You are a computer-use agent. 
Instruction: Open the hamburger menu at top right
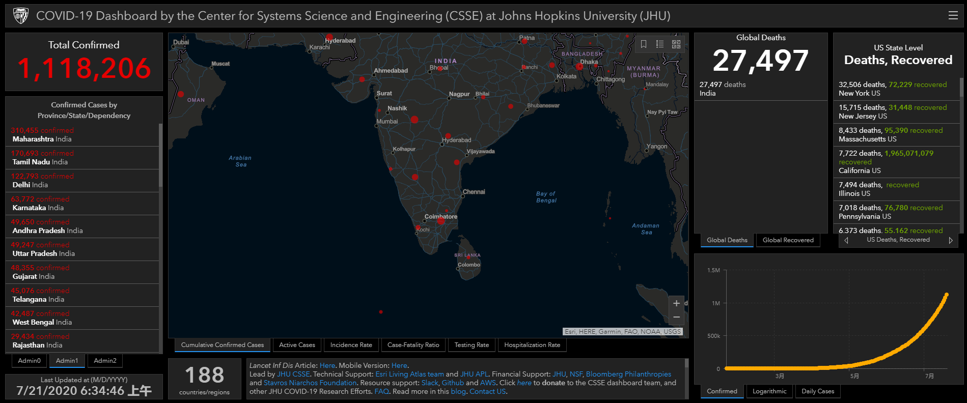coord(953,16)
